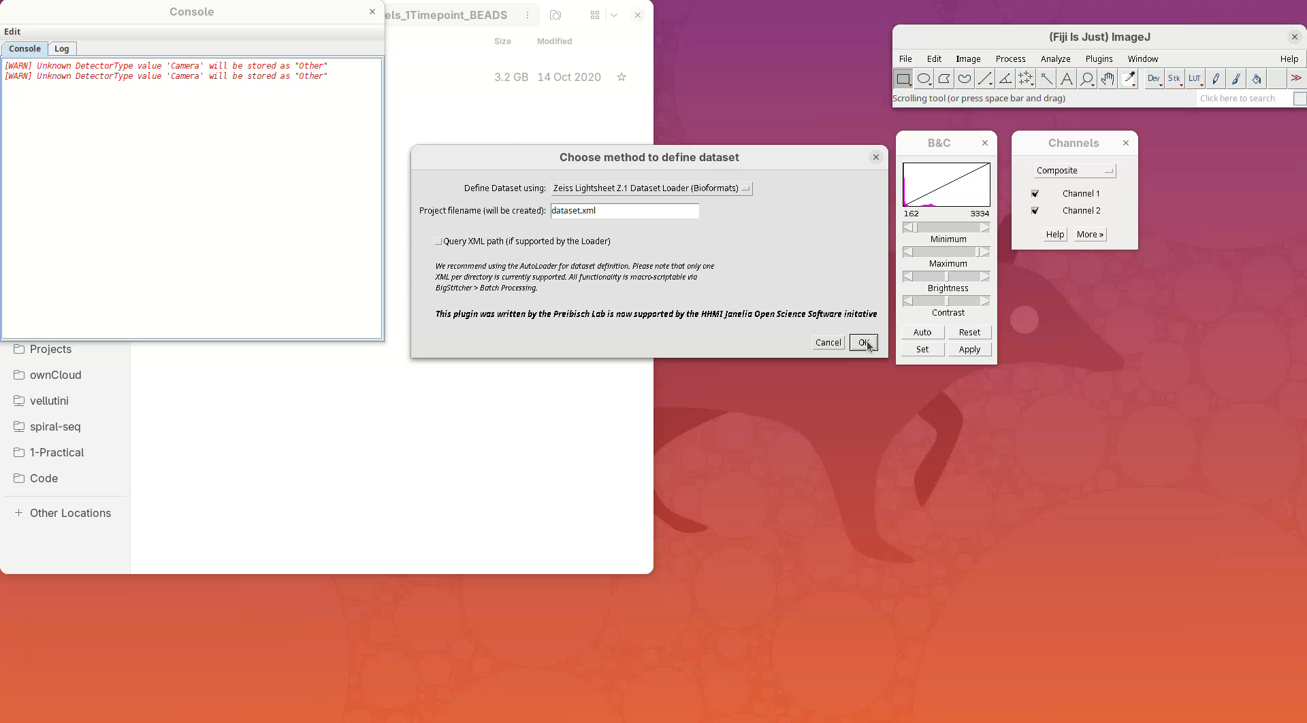This screenshot has width=1307, height=723.
Task: Activate the Angle tool
Action: click(1005, 79)
